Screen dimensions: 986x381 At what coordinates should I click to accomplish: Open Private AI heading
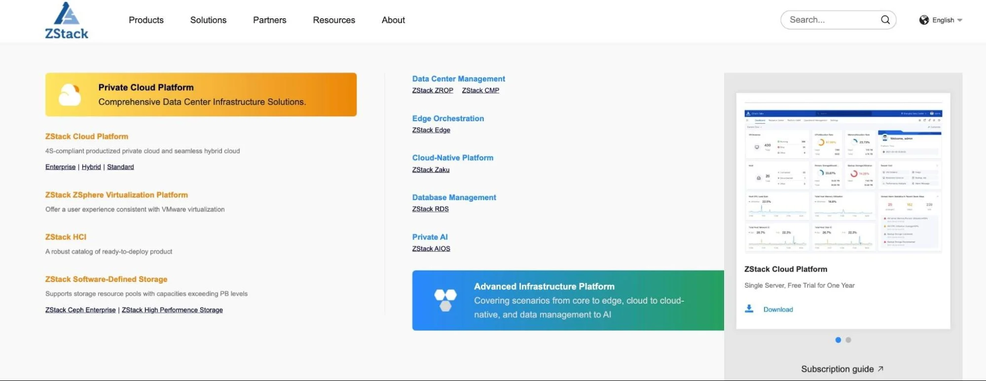click(x=430, y=237)
